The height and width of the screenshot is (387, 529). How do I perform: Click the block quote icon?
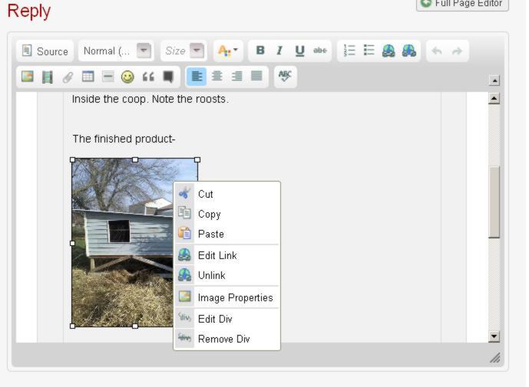(147, 77)
